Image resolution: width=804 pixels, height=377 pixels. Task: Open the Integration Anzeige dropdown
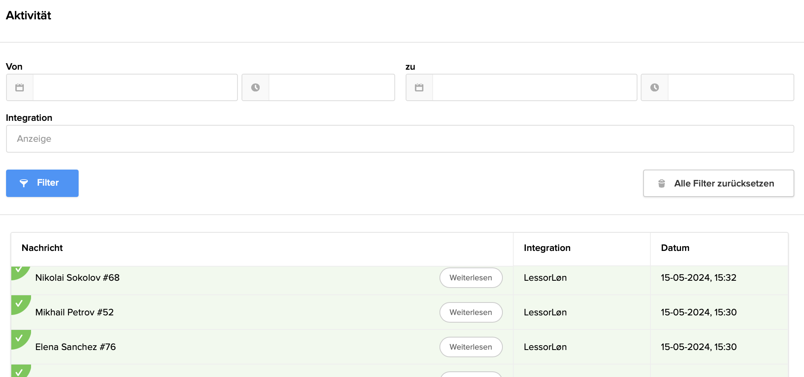[400, 139]
